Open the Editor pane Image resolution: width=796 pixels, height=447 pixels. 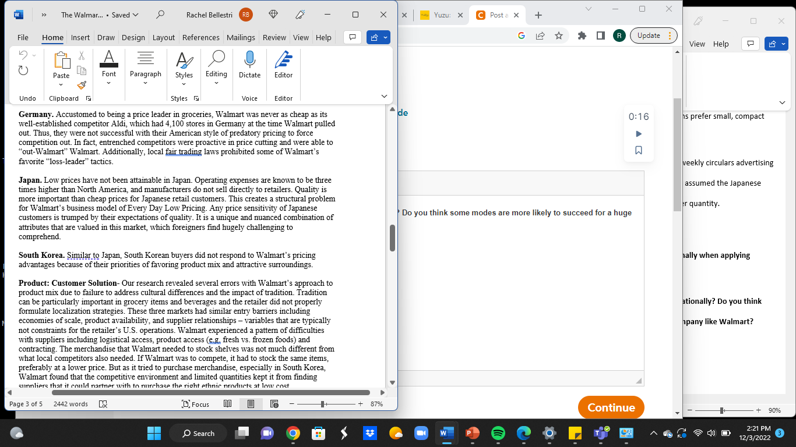click(x=283, y=64)
